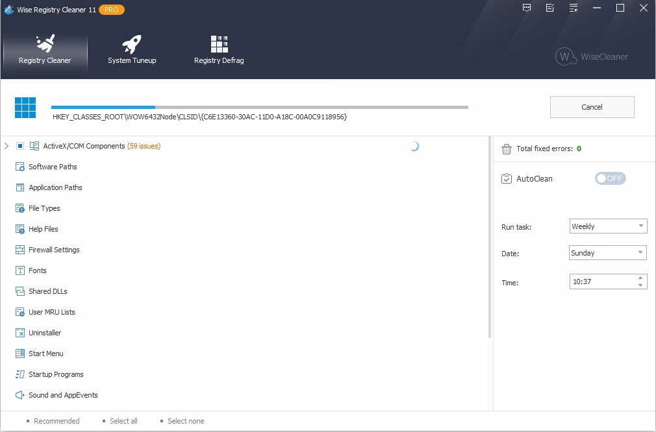Viewport: 656px width, 432px height.
Task: Toggle the ActiveX/COM Components checkbox
Action: [x=19, y=146]
